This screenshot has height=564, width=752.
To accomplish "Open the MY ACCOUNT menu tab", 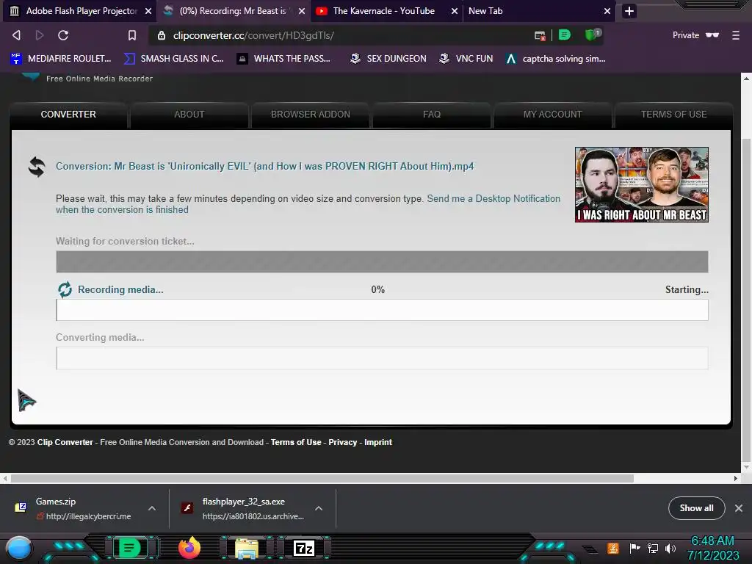I will [552, 114].
